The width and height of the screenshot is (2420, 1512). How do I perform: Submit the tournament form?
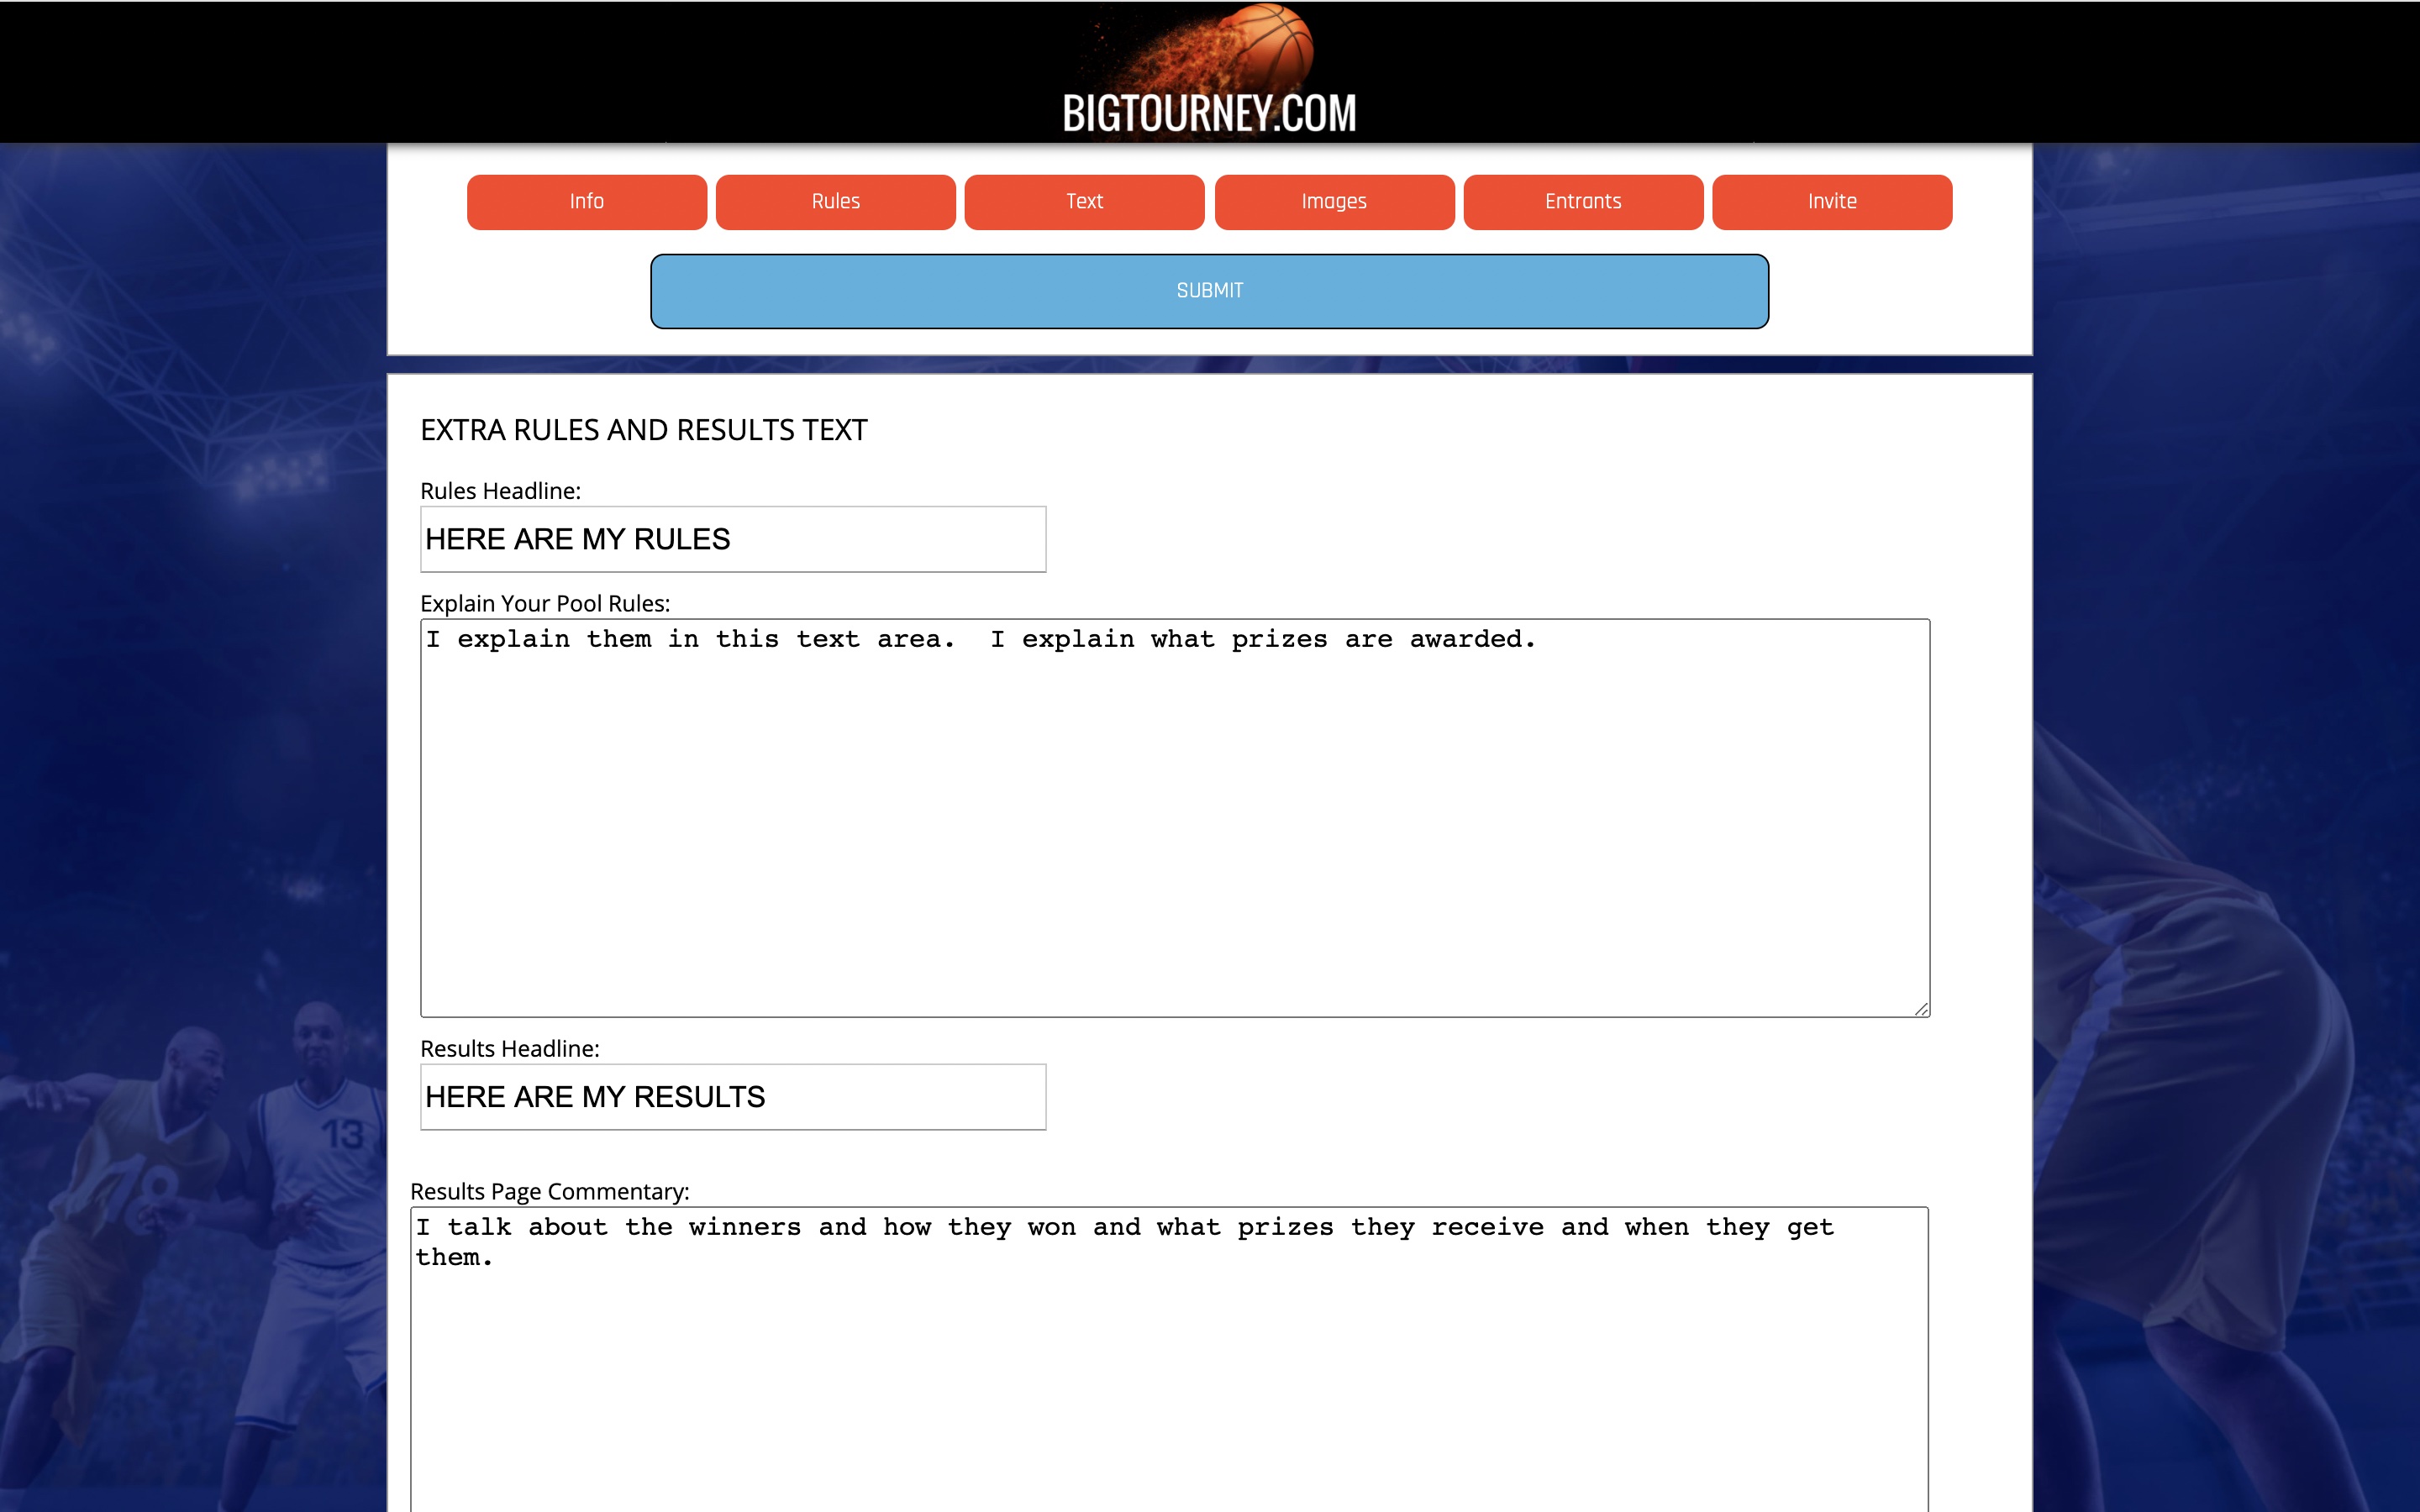(x=1209, y=291)
